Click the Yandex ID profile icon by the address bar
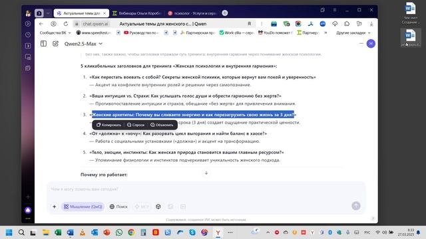426x239 pixels. (53, 24)
